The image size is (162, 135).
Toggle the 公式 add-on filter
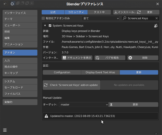click(x=53, y=12)
